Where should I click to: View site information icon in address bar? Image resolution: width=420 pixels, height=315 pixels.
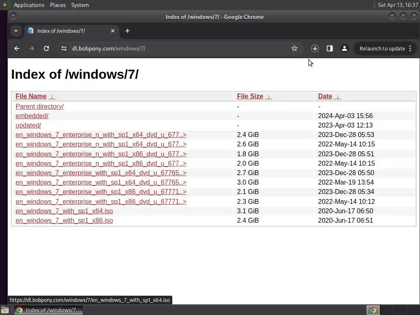pos(64,48)
